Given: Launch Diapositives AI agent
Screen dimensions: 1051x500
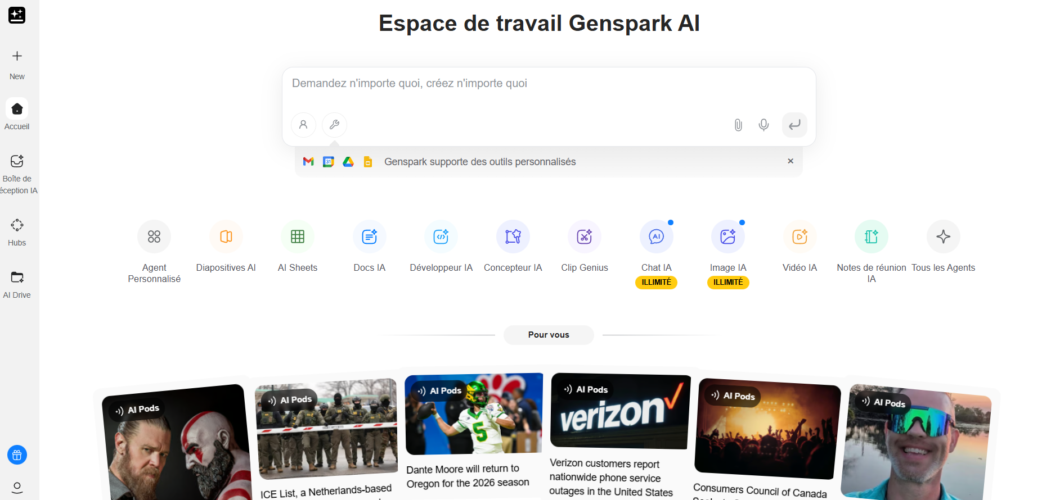Looking at the screenshot, I should pyautogui.click(x=226, y=247).
